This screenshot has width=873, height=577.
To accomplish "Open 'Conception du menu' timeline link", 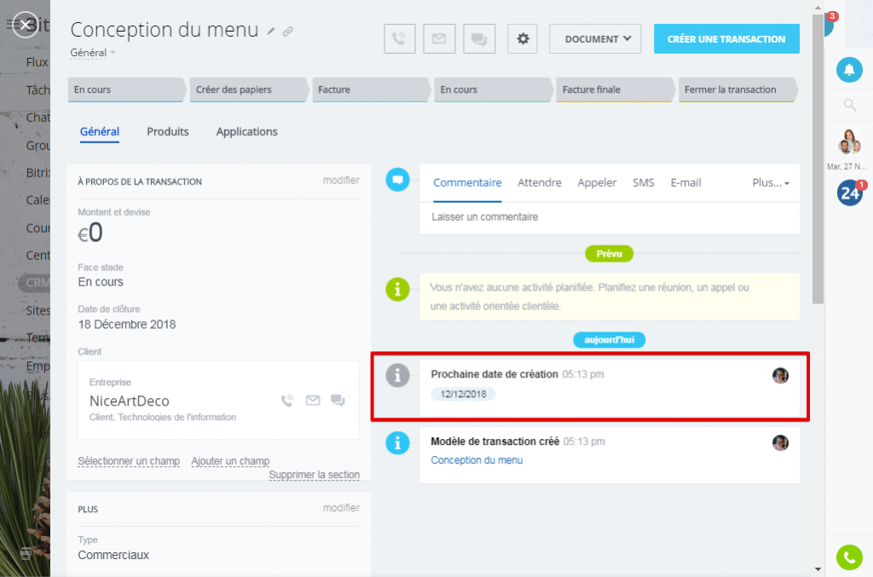I will click(477, 460).
